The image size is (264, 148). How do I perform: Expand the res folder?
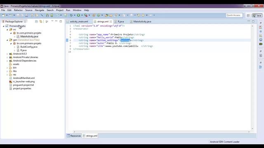pos(7,74)
